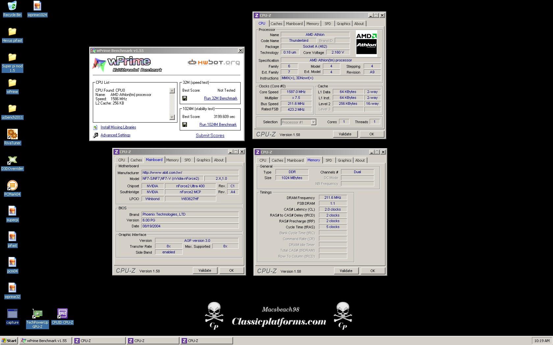
Task: Click the BIOS date 08/19/2004 value
Action: (x=190, y=226)
